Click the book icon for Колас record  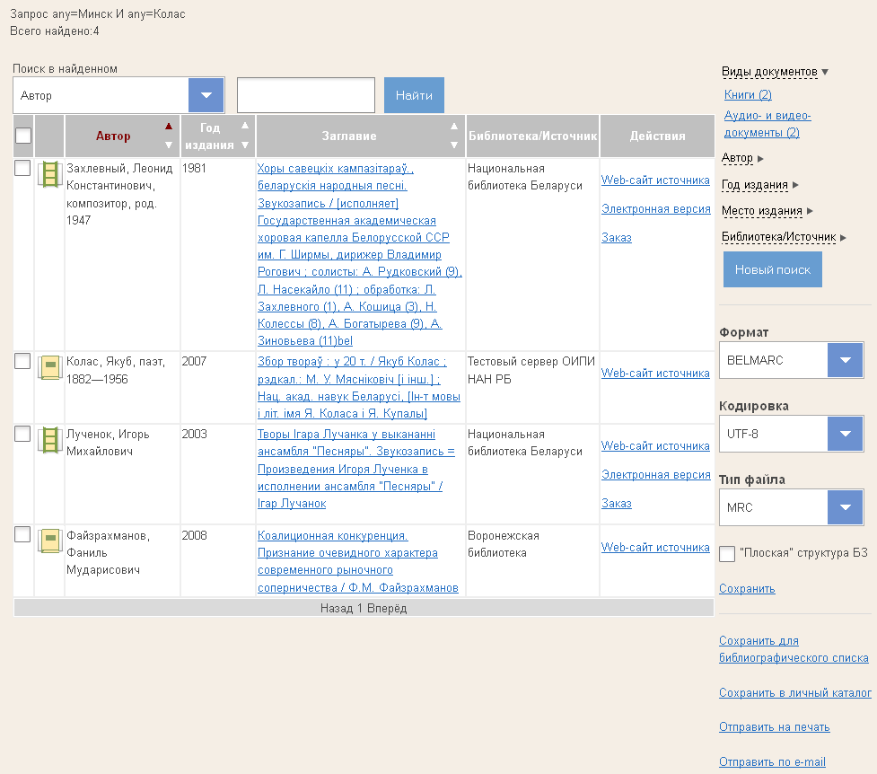coord(49,366)
